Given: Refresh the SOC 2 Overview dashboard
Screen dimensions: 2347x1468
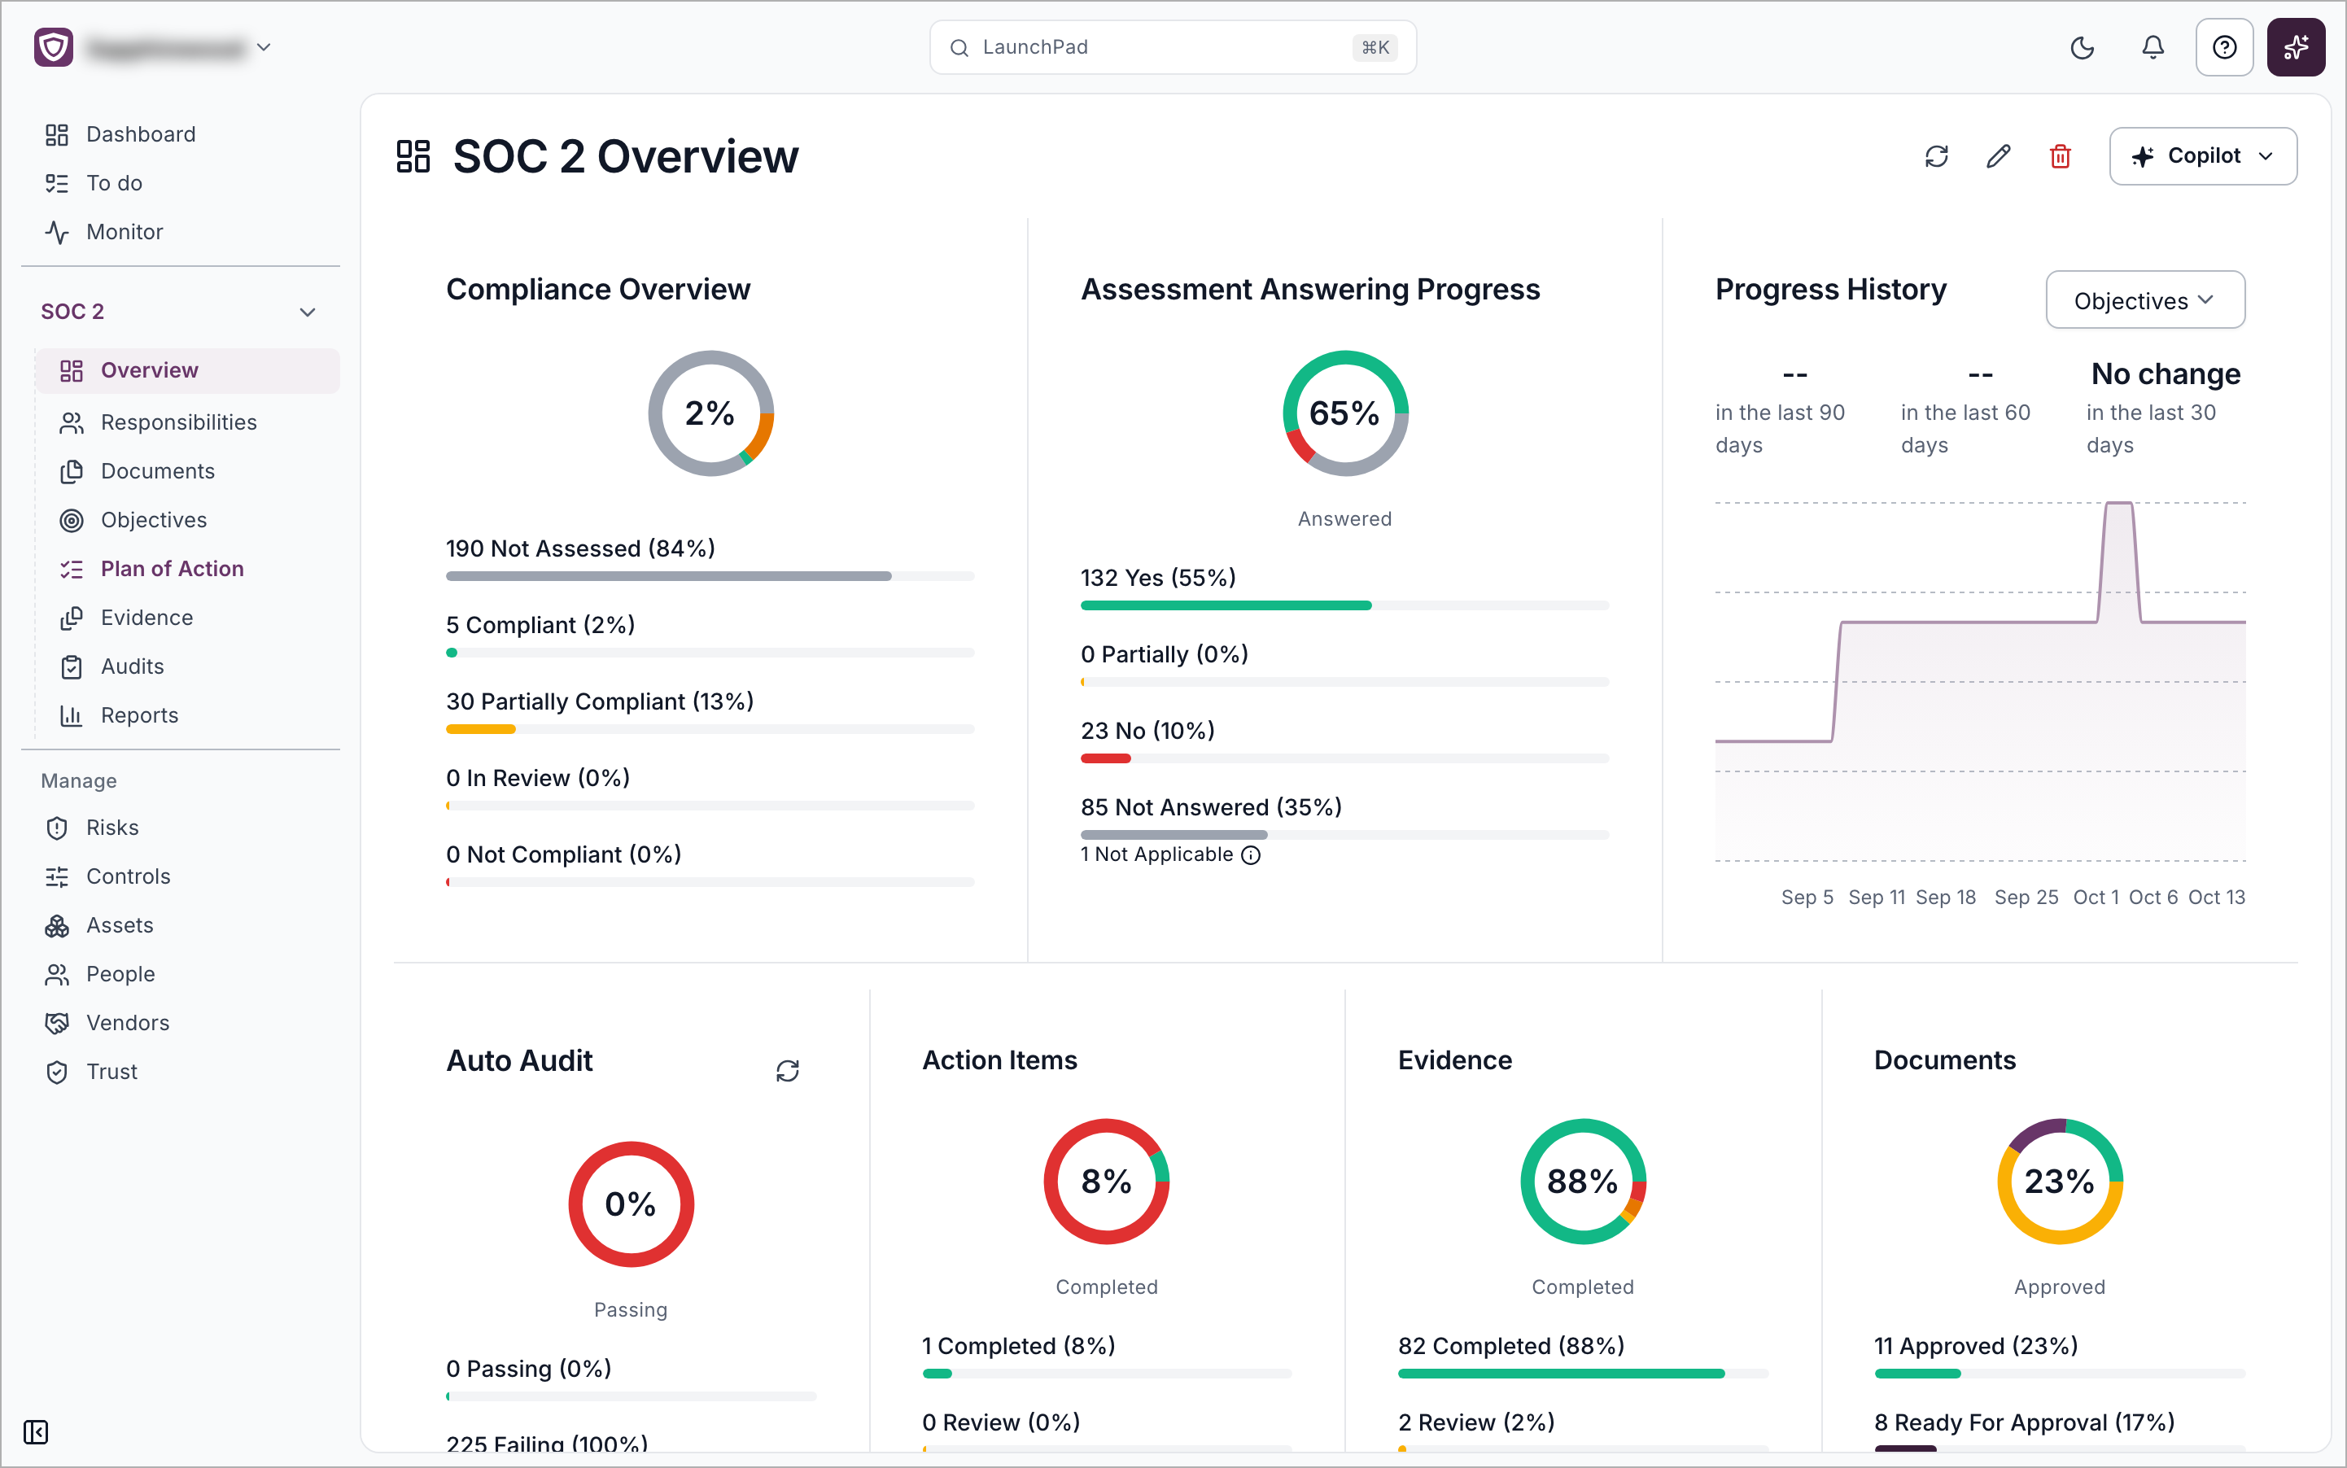Looking at the screenshot, I should coord(1936,156).
